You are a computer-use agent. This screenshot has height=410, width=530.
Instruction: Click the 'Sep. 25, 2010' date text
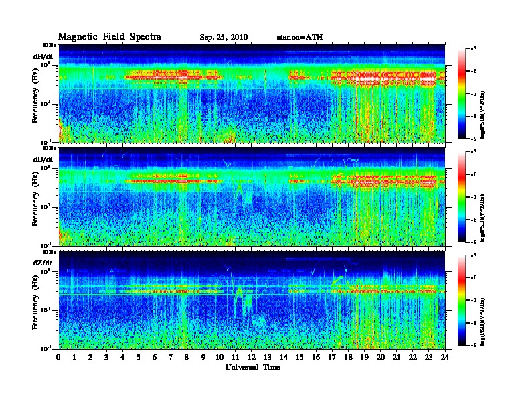tap(224, 38)
